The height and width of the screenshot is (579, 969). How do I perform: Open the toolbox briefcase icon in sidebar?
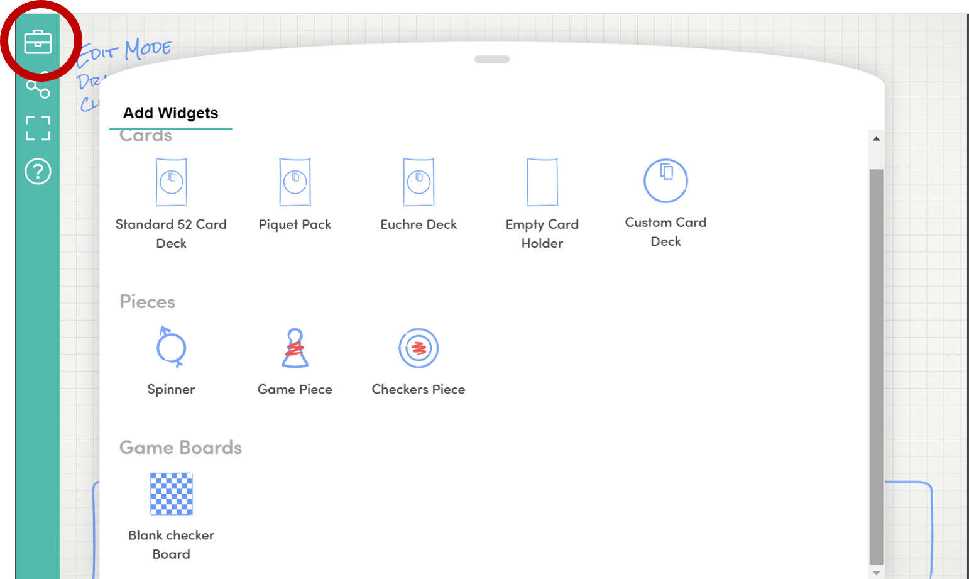[x=38, y=42]
